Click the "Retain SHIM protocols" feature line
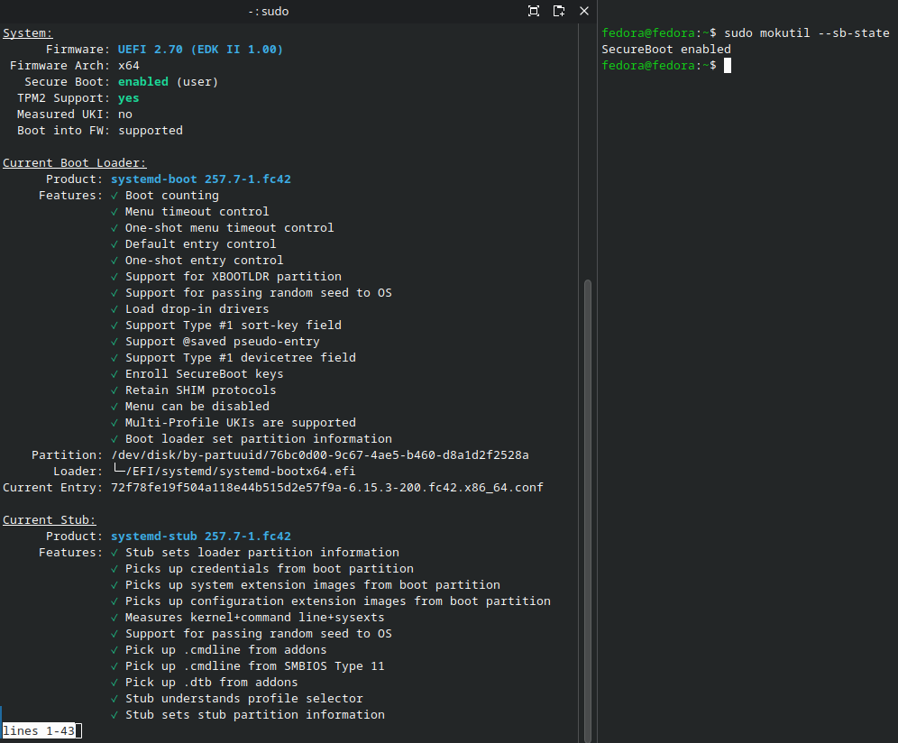Screen dimensions: 898x743 (x=200, y=390)
